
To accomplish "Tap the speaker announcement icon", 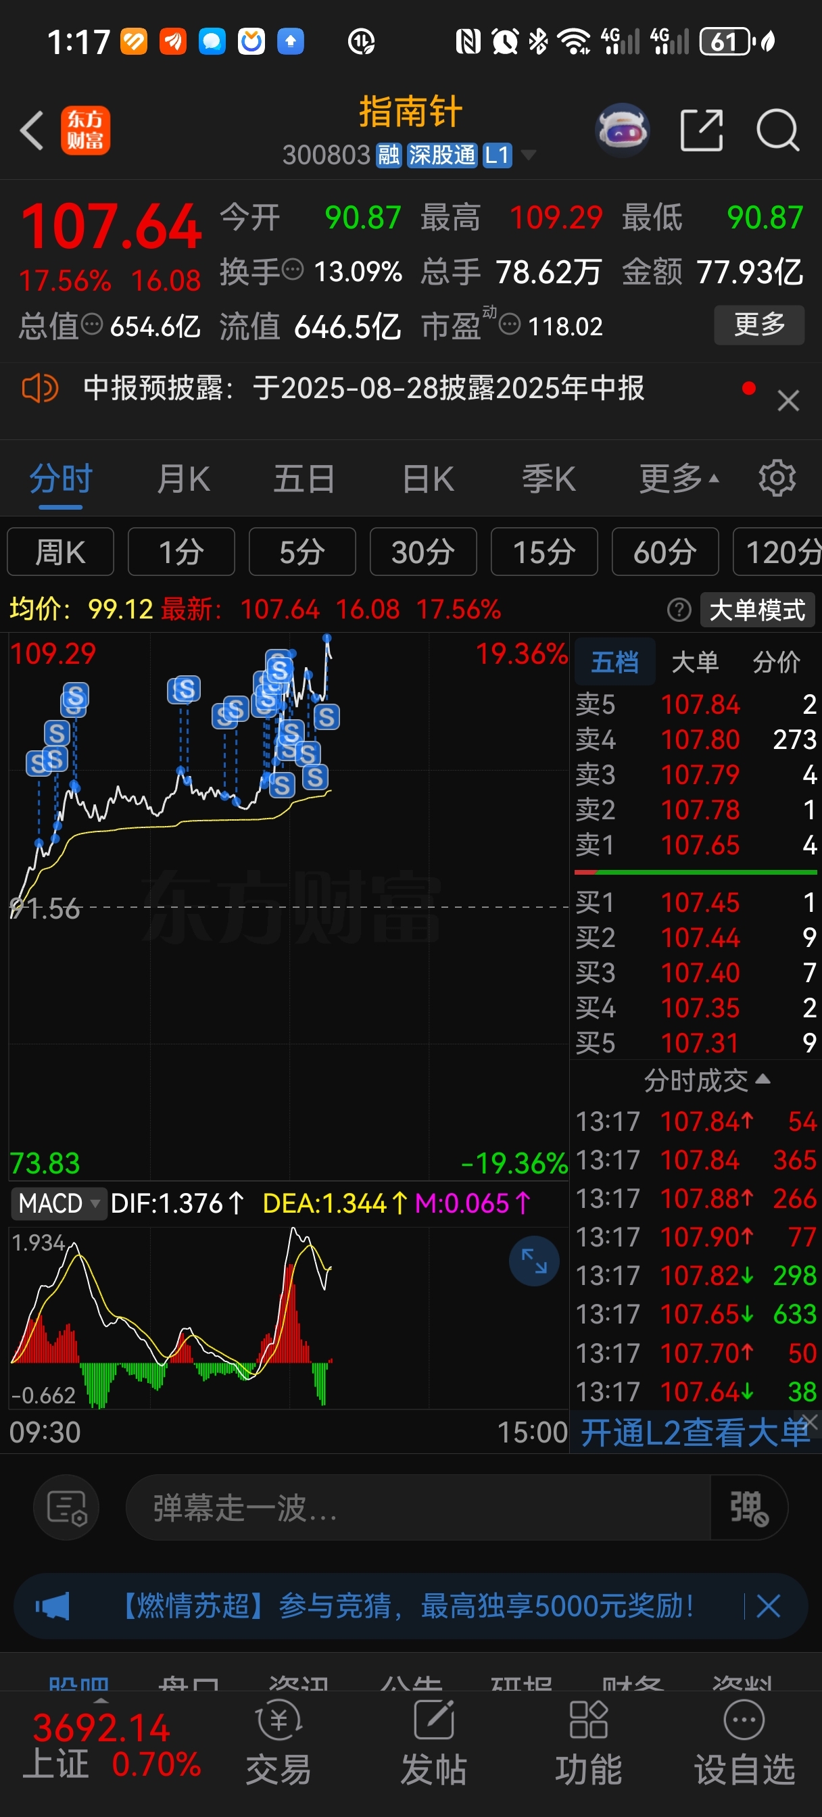I will (x=39, y=388).
